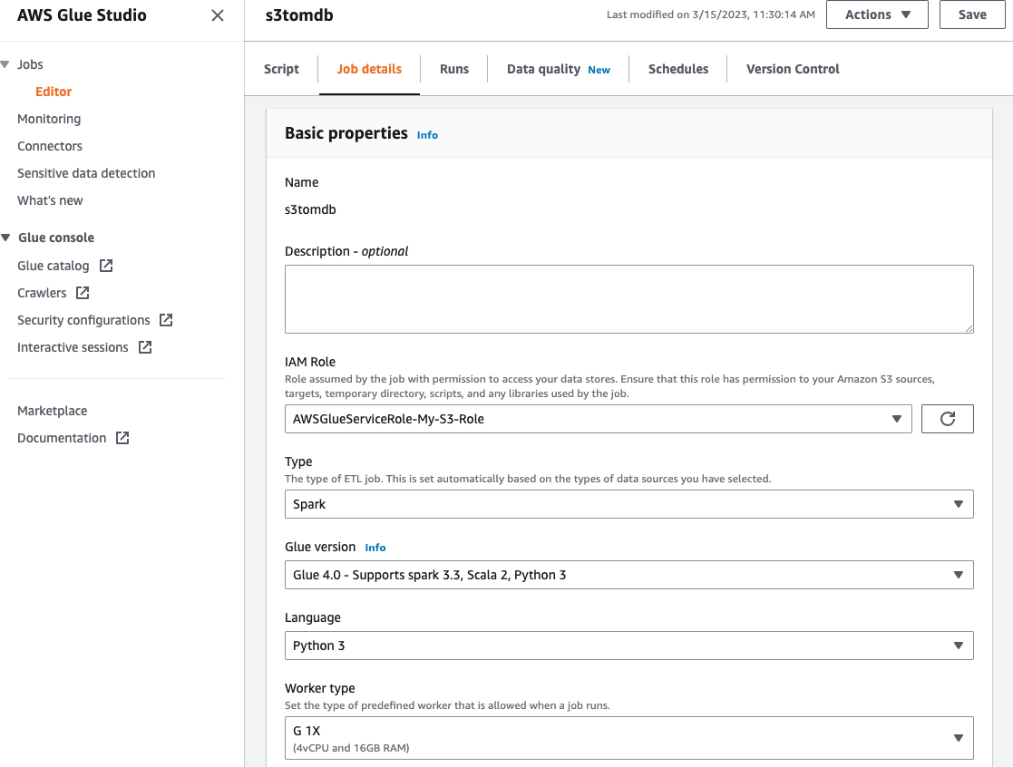The height and width of the screenshot is (767, 1013).
Task: Open the Glue version dropdown
Action: pos(628,575)
